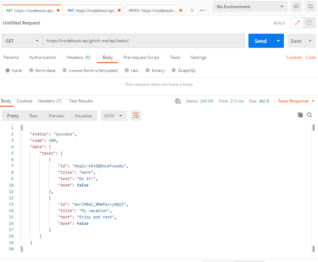
Task: Select the form-data body type radio
Action: coord(32,71)
